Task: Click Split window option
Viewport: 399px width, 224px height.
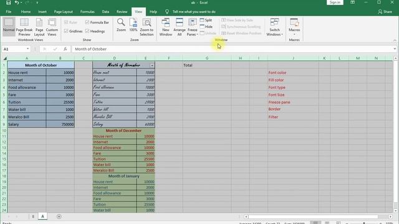Action: [x=206, y=20]
